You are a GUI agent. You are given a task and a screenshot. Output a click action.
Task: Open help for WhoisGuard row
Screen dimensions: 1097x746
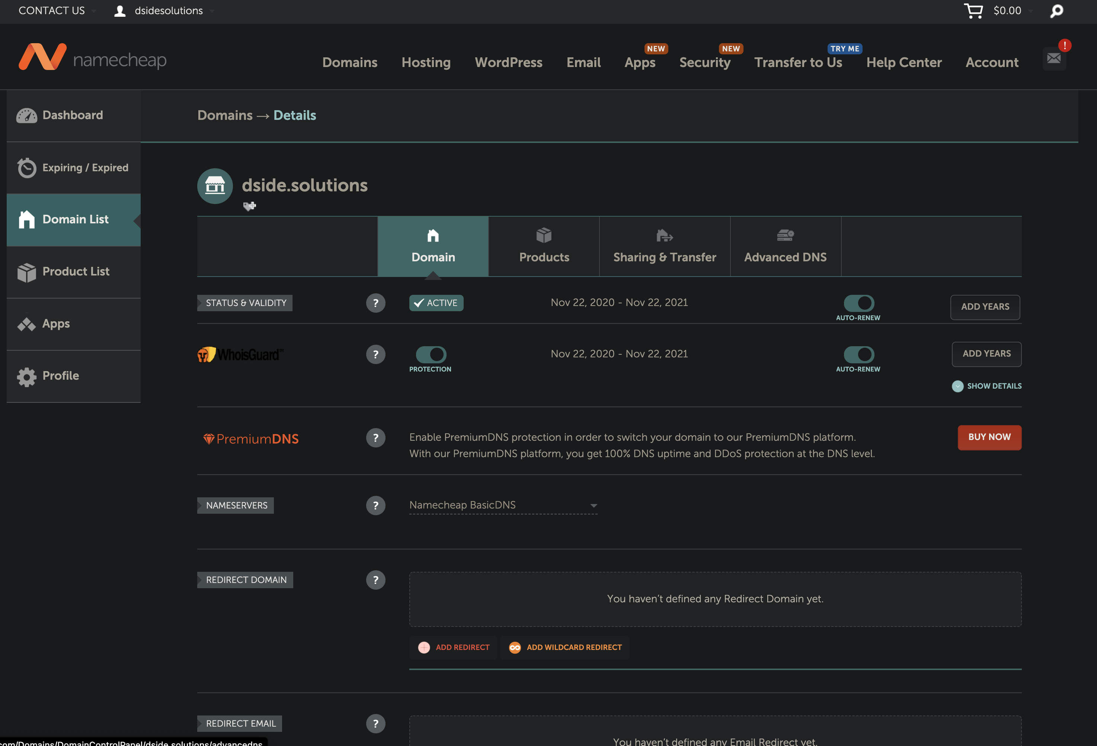376,355
